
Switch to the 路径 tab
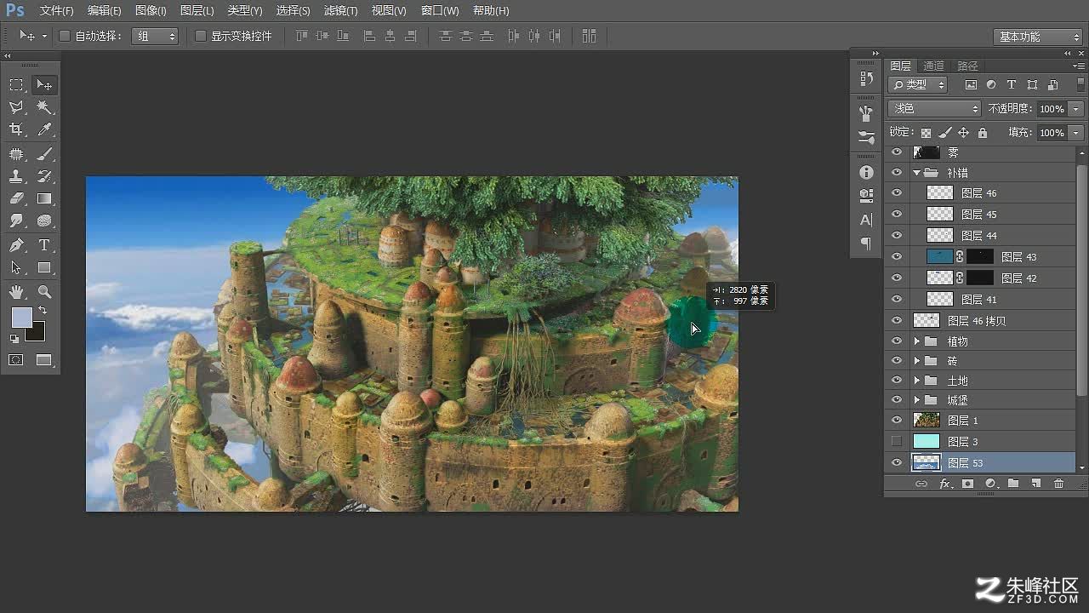coord(967,66)
